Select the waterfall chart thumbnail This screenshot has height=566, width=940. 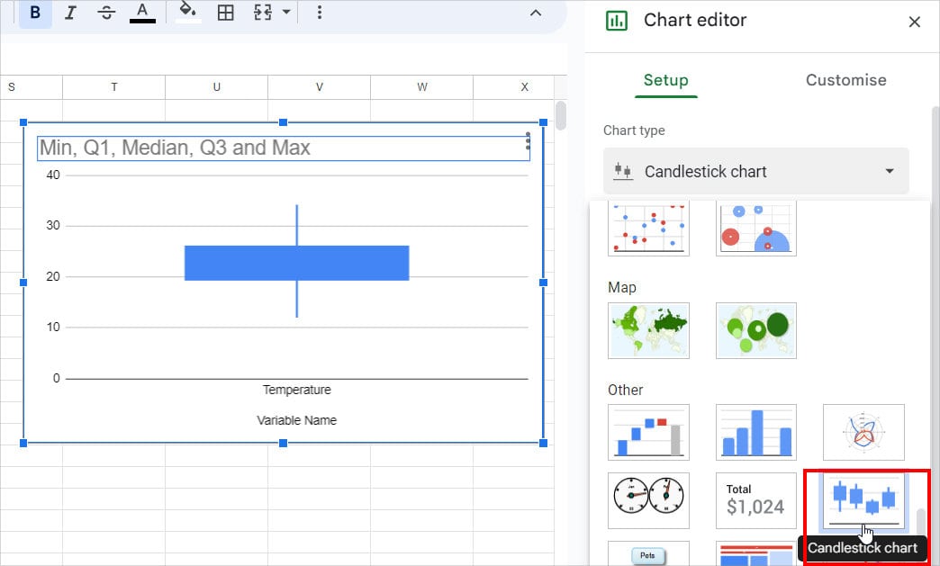pyautogui.click(x=648, y=432)
